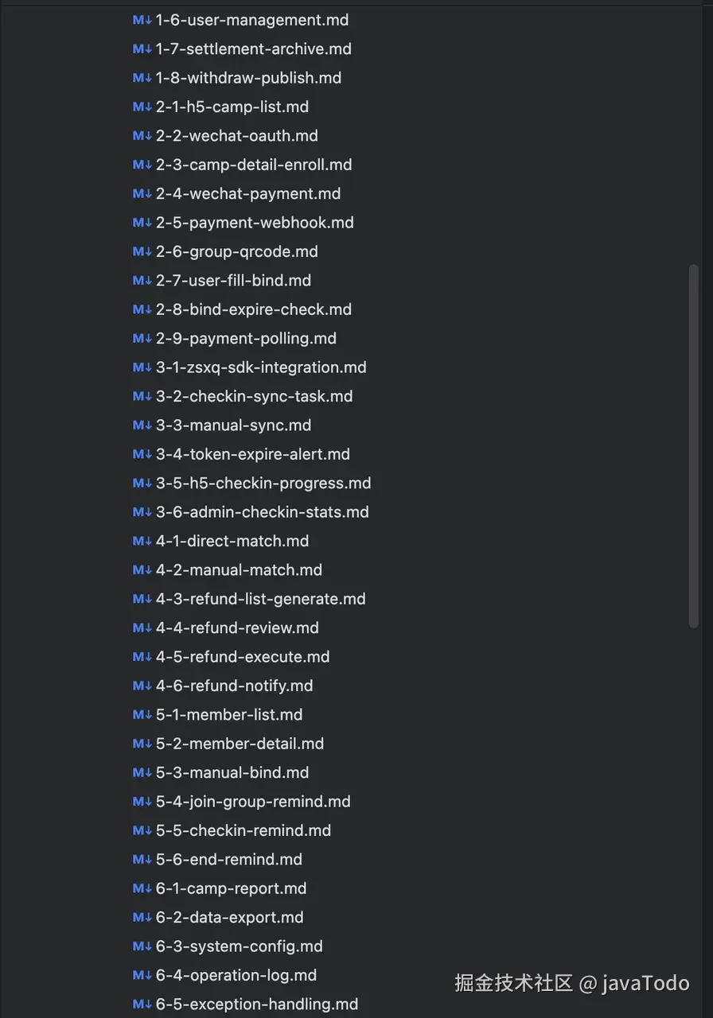Open 6-3-system-config.md file
This screenshot has height=1018, width=713.
(x=239, y=946)
